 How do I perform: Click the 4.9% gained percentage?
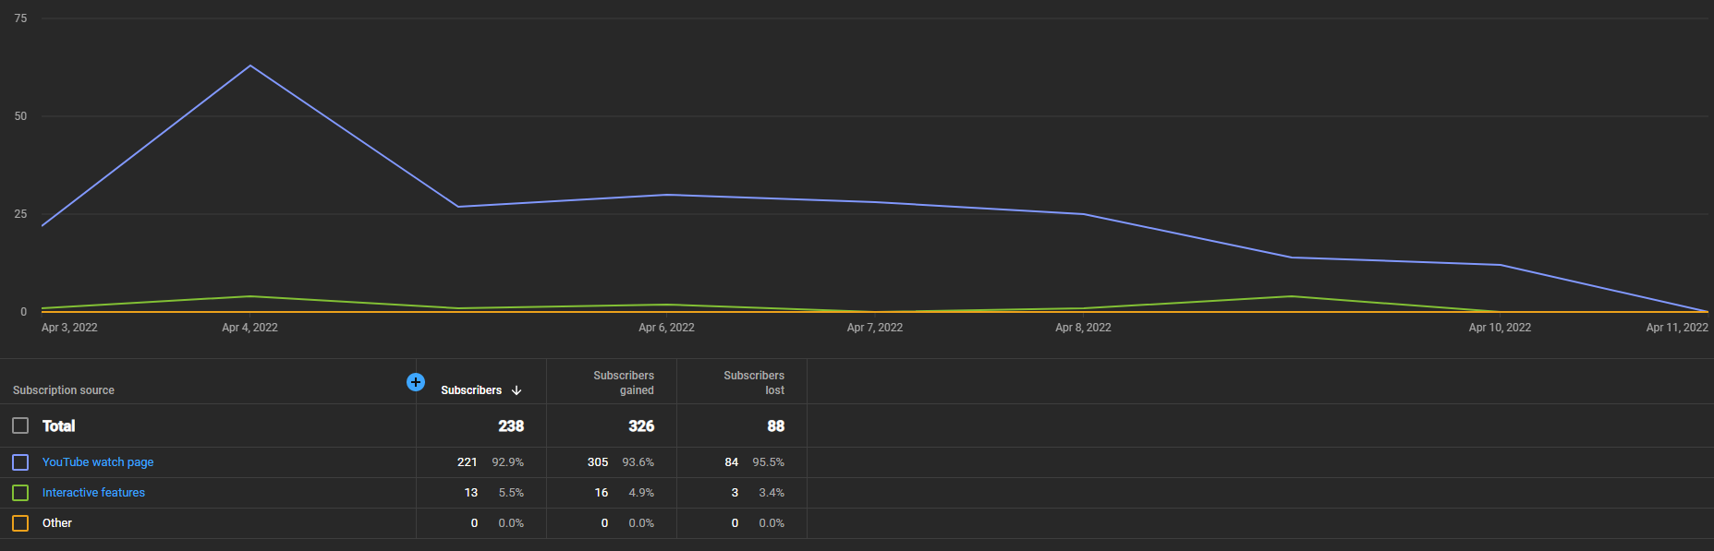tap(641, 493)
